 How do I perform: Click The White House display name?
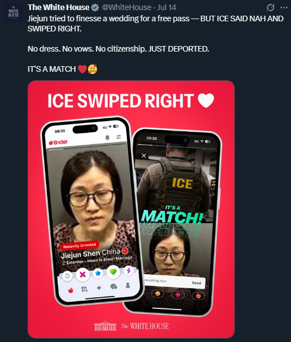pos(58,7)
